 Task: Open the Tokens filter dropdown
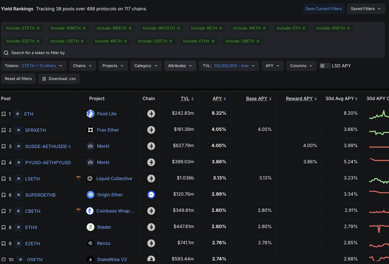[x=34, y=66]
